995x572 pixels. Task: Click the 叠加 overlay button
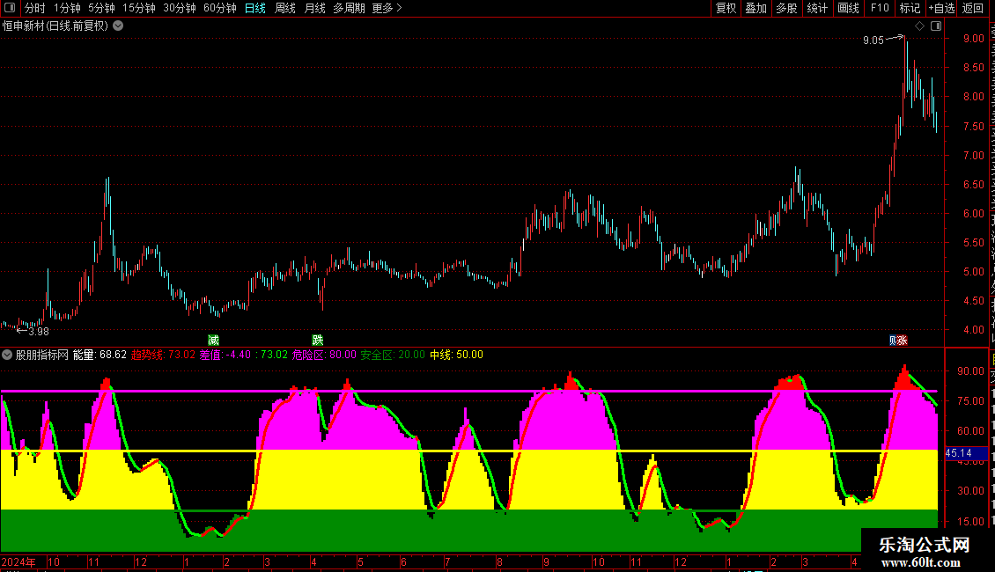click(x=755, y=8)
